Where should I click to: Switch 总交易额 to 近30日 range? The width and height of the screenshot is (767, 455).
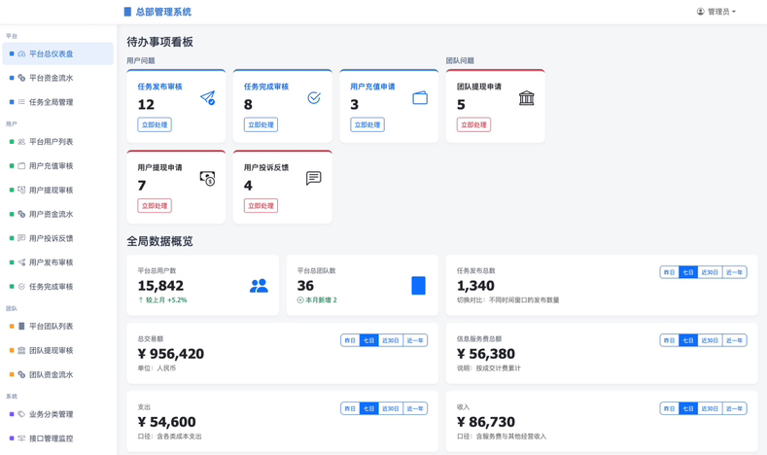(391, 340)
